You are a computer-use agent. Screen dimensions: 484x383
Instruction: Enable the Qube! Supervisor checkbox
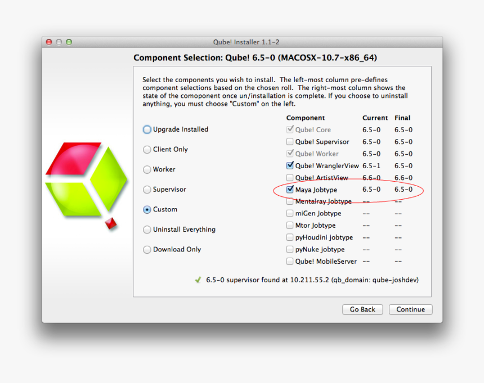289,142
